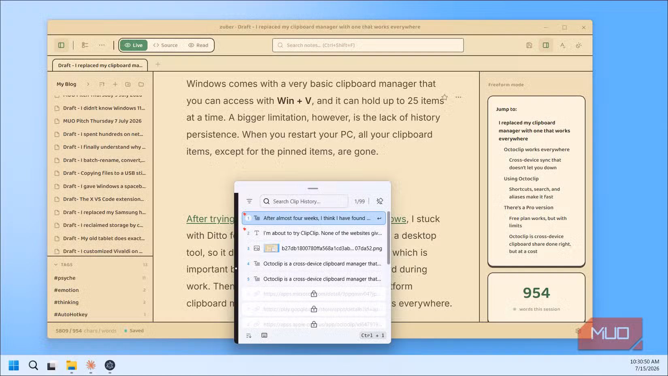This screenshot has width=668, height=376.
Task: Click the locked apps.microsoft clip lock icon
Action: pos(314,294)
